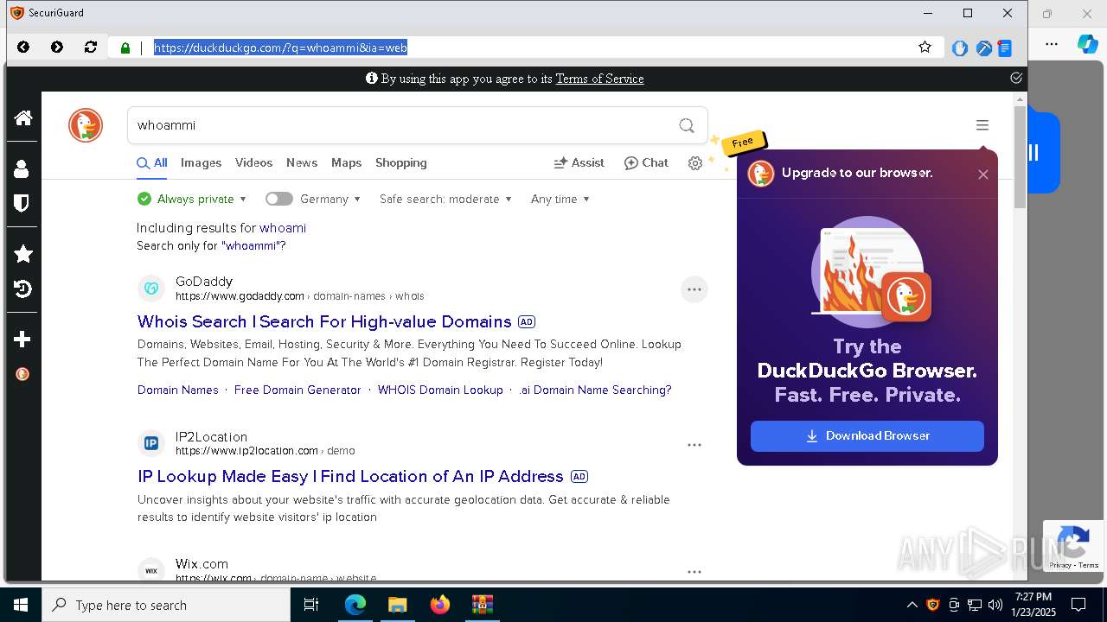Switch to the Shopping tab
Screen dimensions: 1107x622
coord(400,162)
